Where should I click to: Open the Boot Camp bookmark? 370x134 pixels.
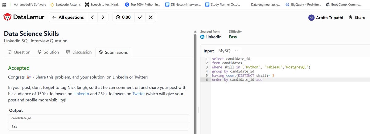[343, 5]
